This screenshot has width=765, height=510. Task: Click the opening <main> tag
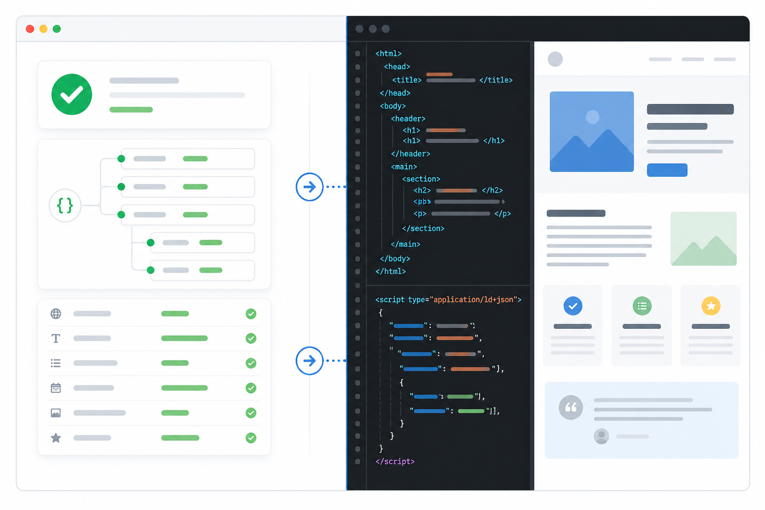[x=404, y=167]
